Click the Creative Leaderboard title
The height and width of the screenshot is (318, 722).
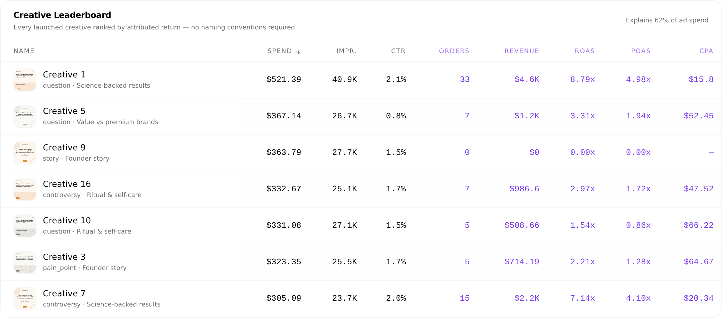(62, 15)
